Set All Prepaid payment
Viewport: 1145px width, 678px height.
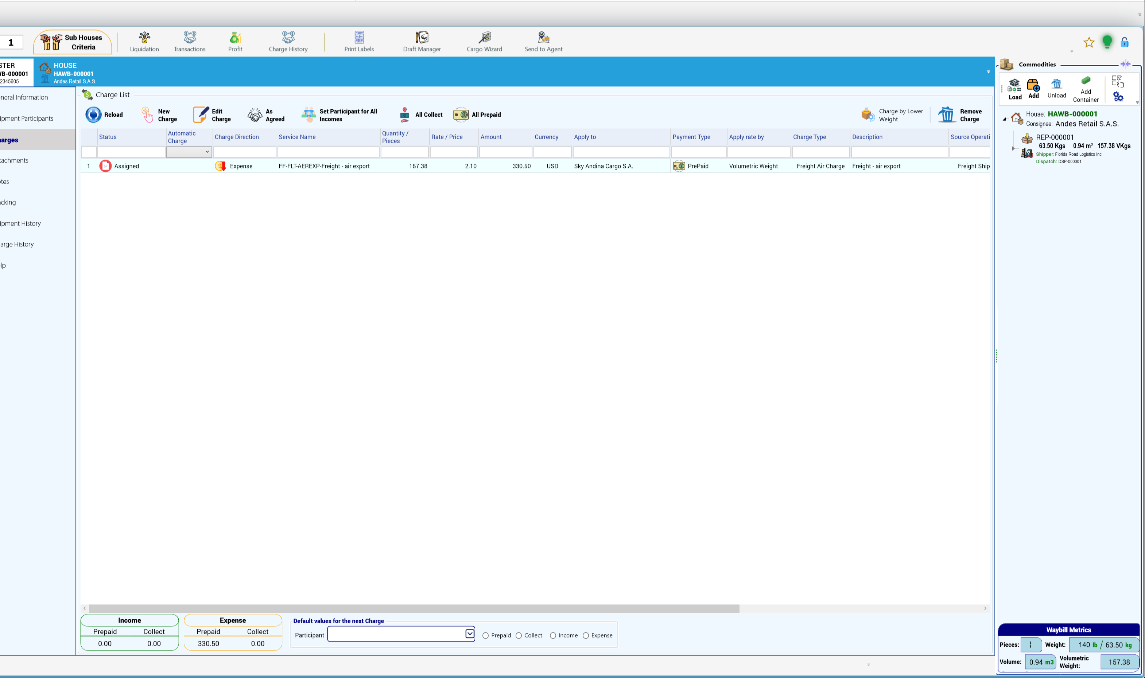[477, 115]
